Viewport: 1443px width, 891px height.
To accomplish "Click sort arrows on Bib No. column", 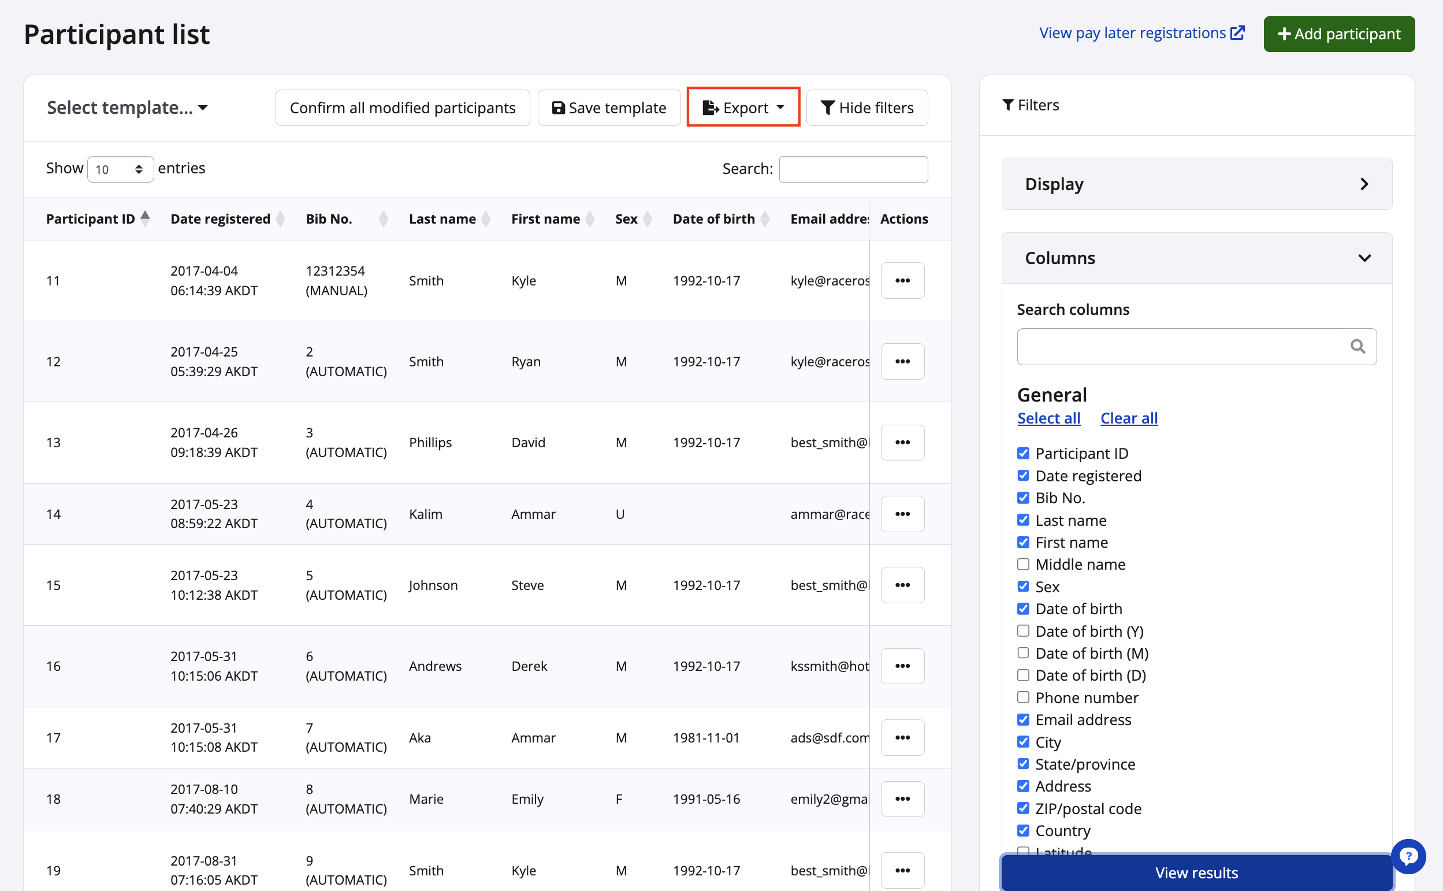I will coord(384,219).
